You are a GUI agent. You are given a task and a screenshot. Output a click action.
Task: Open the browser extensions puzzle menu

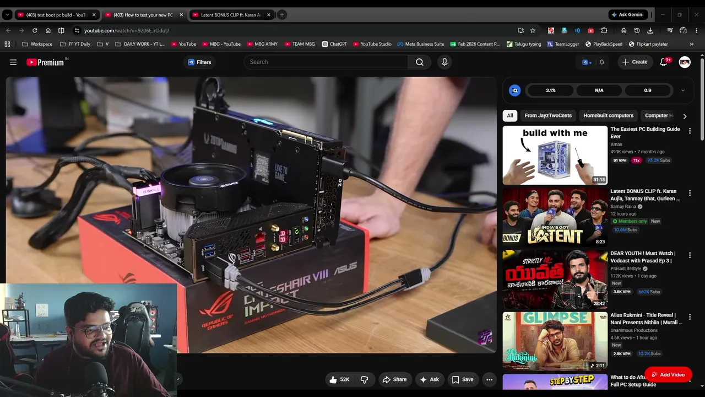pyautogui.click(x=604, y=30)
